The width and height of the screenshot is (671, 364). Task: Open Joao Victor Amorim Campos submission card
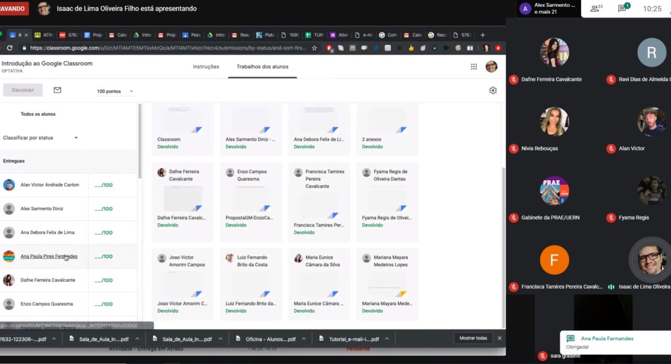pyautogui.click(x=183, y=284)
